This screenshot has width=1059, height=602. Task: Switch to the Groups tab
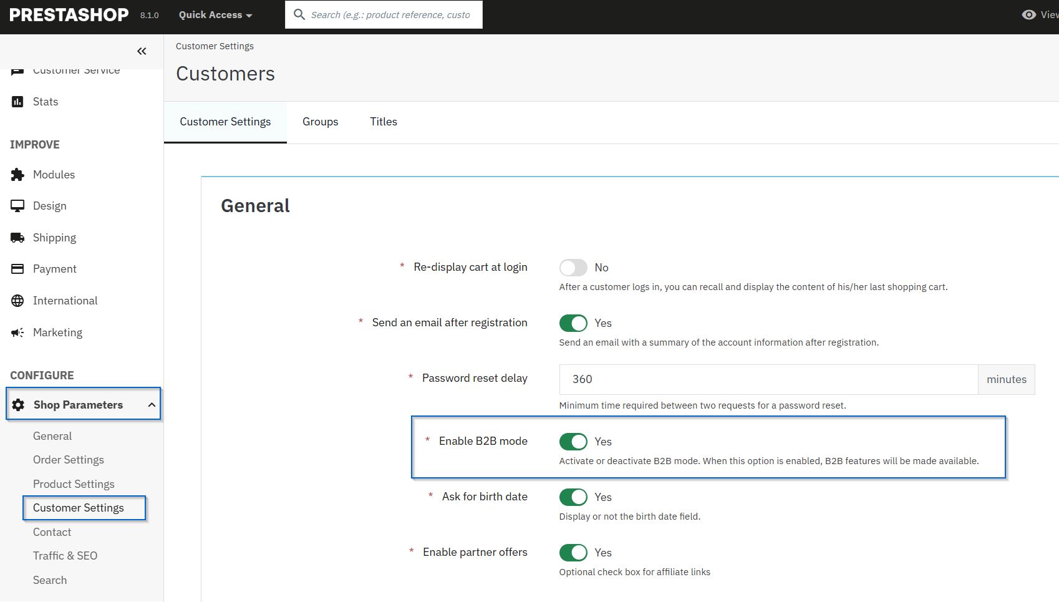pos(321,122)
